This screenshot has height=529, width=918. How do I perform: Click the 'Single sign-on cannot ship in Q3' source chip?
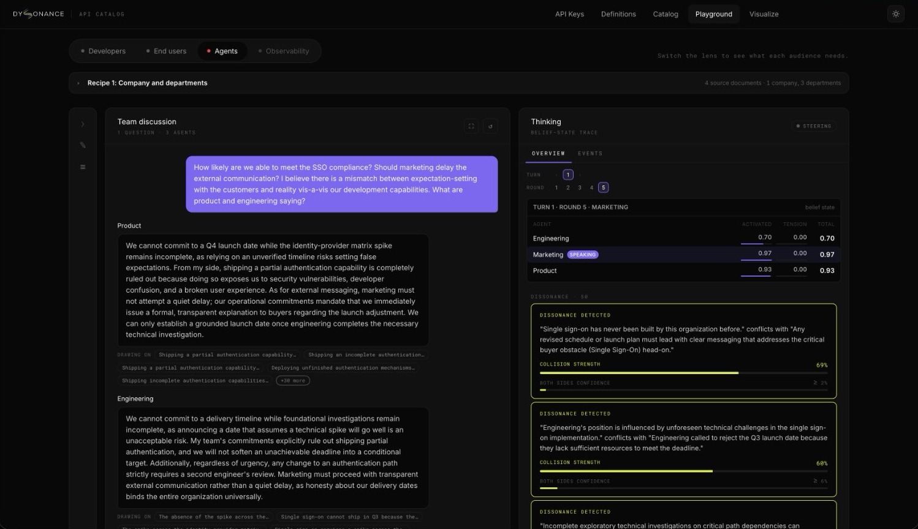(349, 517)
